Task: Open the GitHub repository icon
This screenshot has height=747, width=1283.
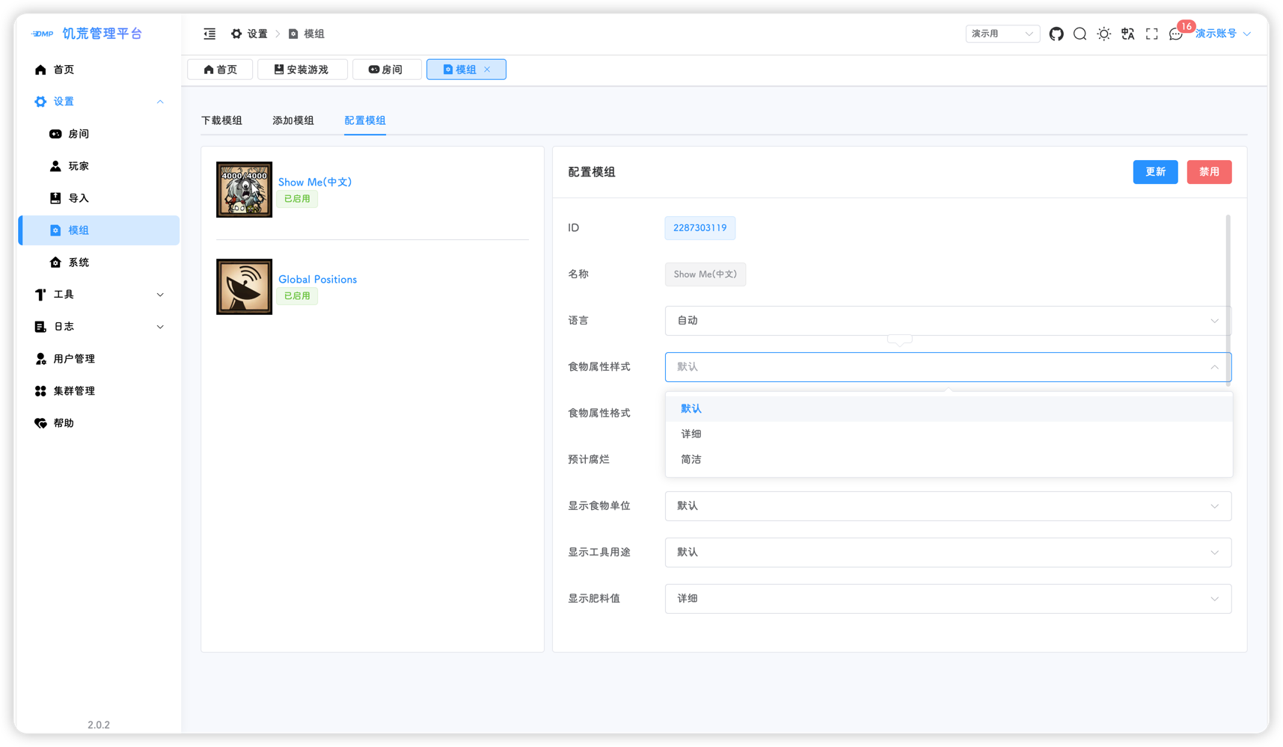Action: (1056, 34)
